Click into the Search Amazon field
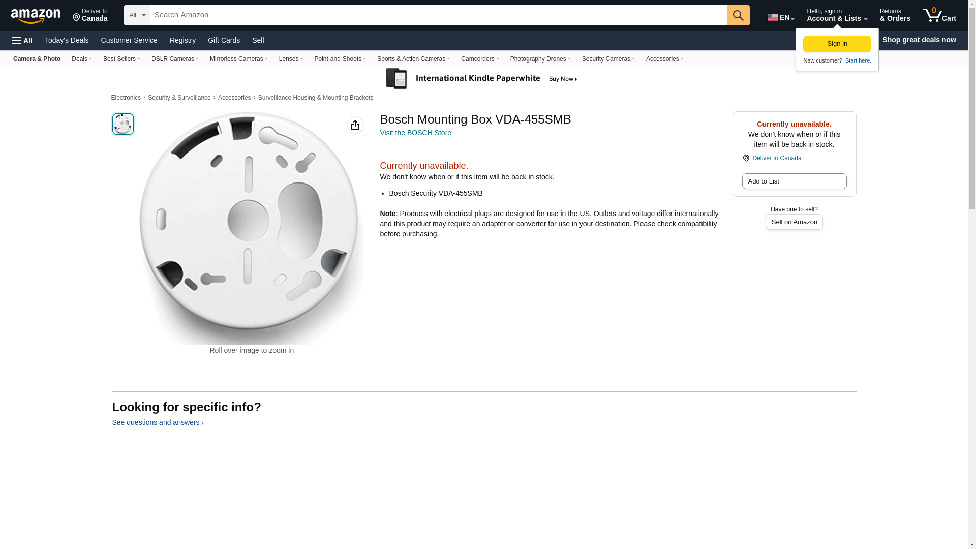This screenshot has height=549, width=976. [438, 15]
